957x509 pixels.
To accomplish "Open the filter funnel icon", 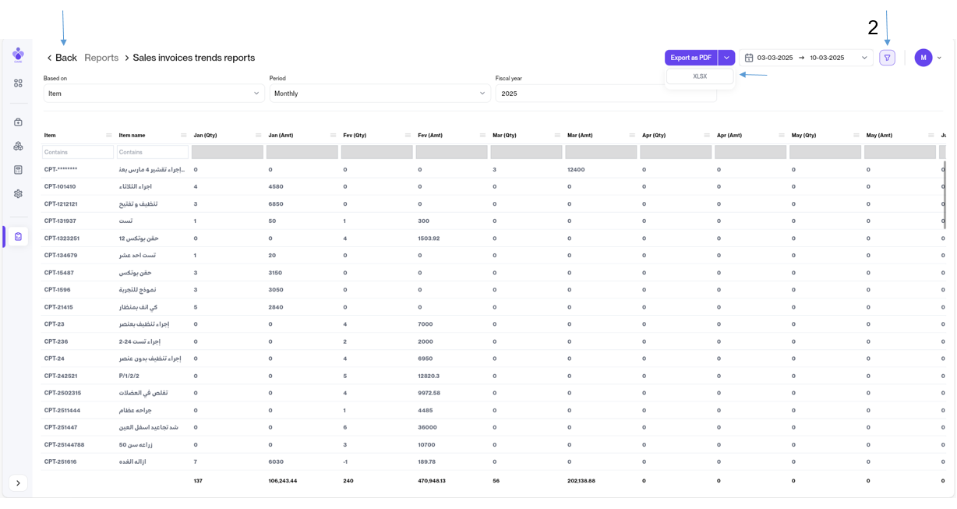I will coord(887,58).
